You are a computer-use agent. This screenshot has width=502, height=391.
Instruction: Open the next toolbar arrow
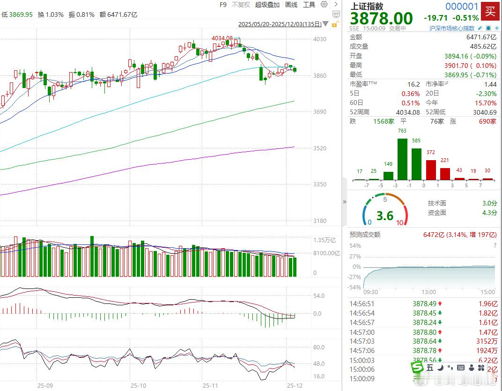click(x=336, y=5)
